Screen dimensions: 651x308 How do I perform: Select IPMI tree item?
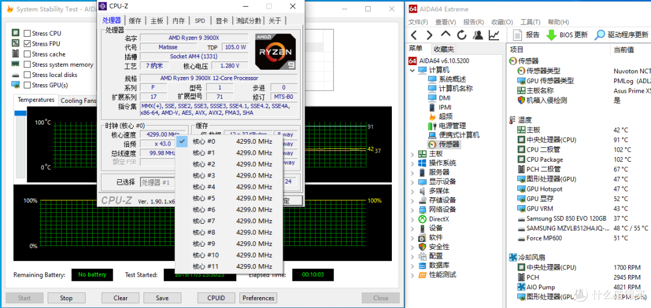click(x=439, y=107)
